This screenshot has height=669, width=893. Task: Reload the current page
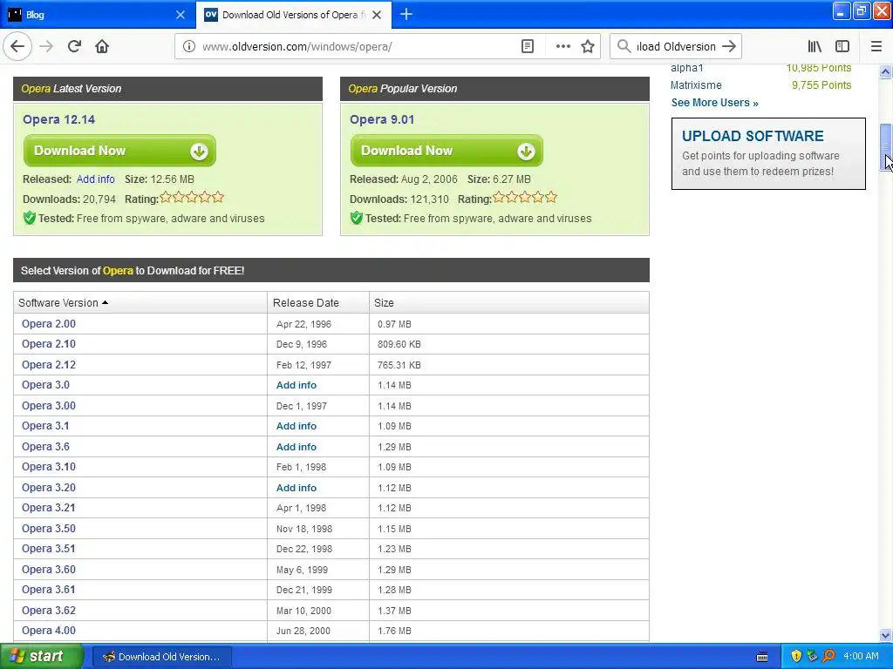pos(75,47)
